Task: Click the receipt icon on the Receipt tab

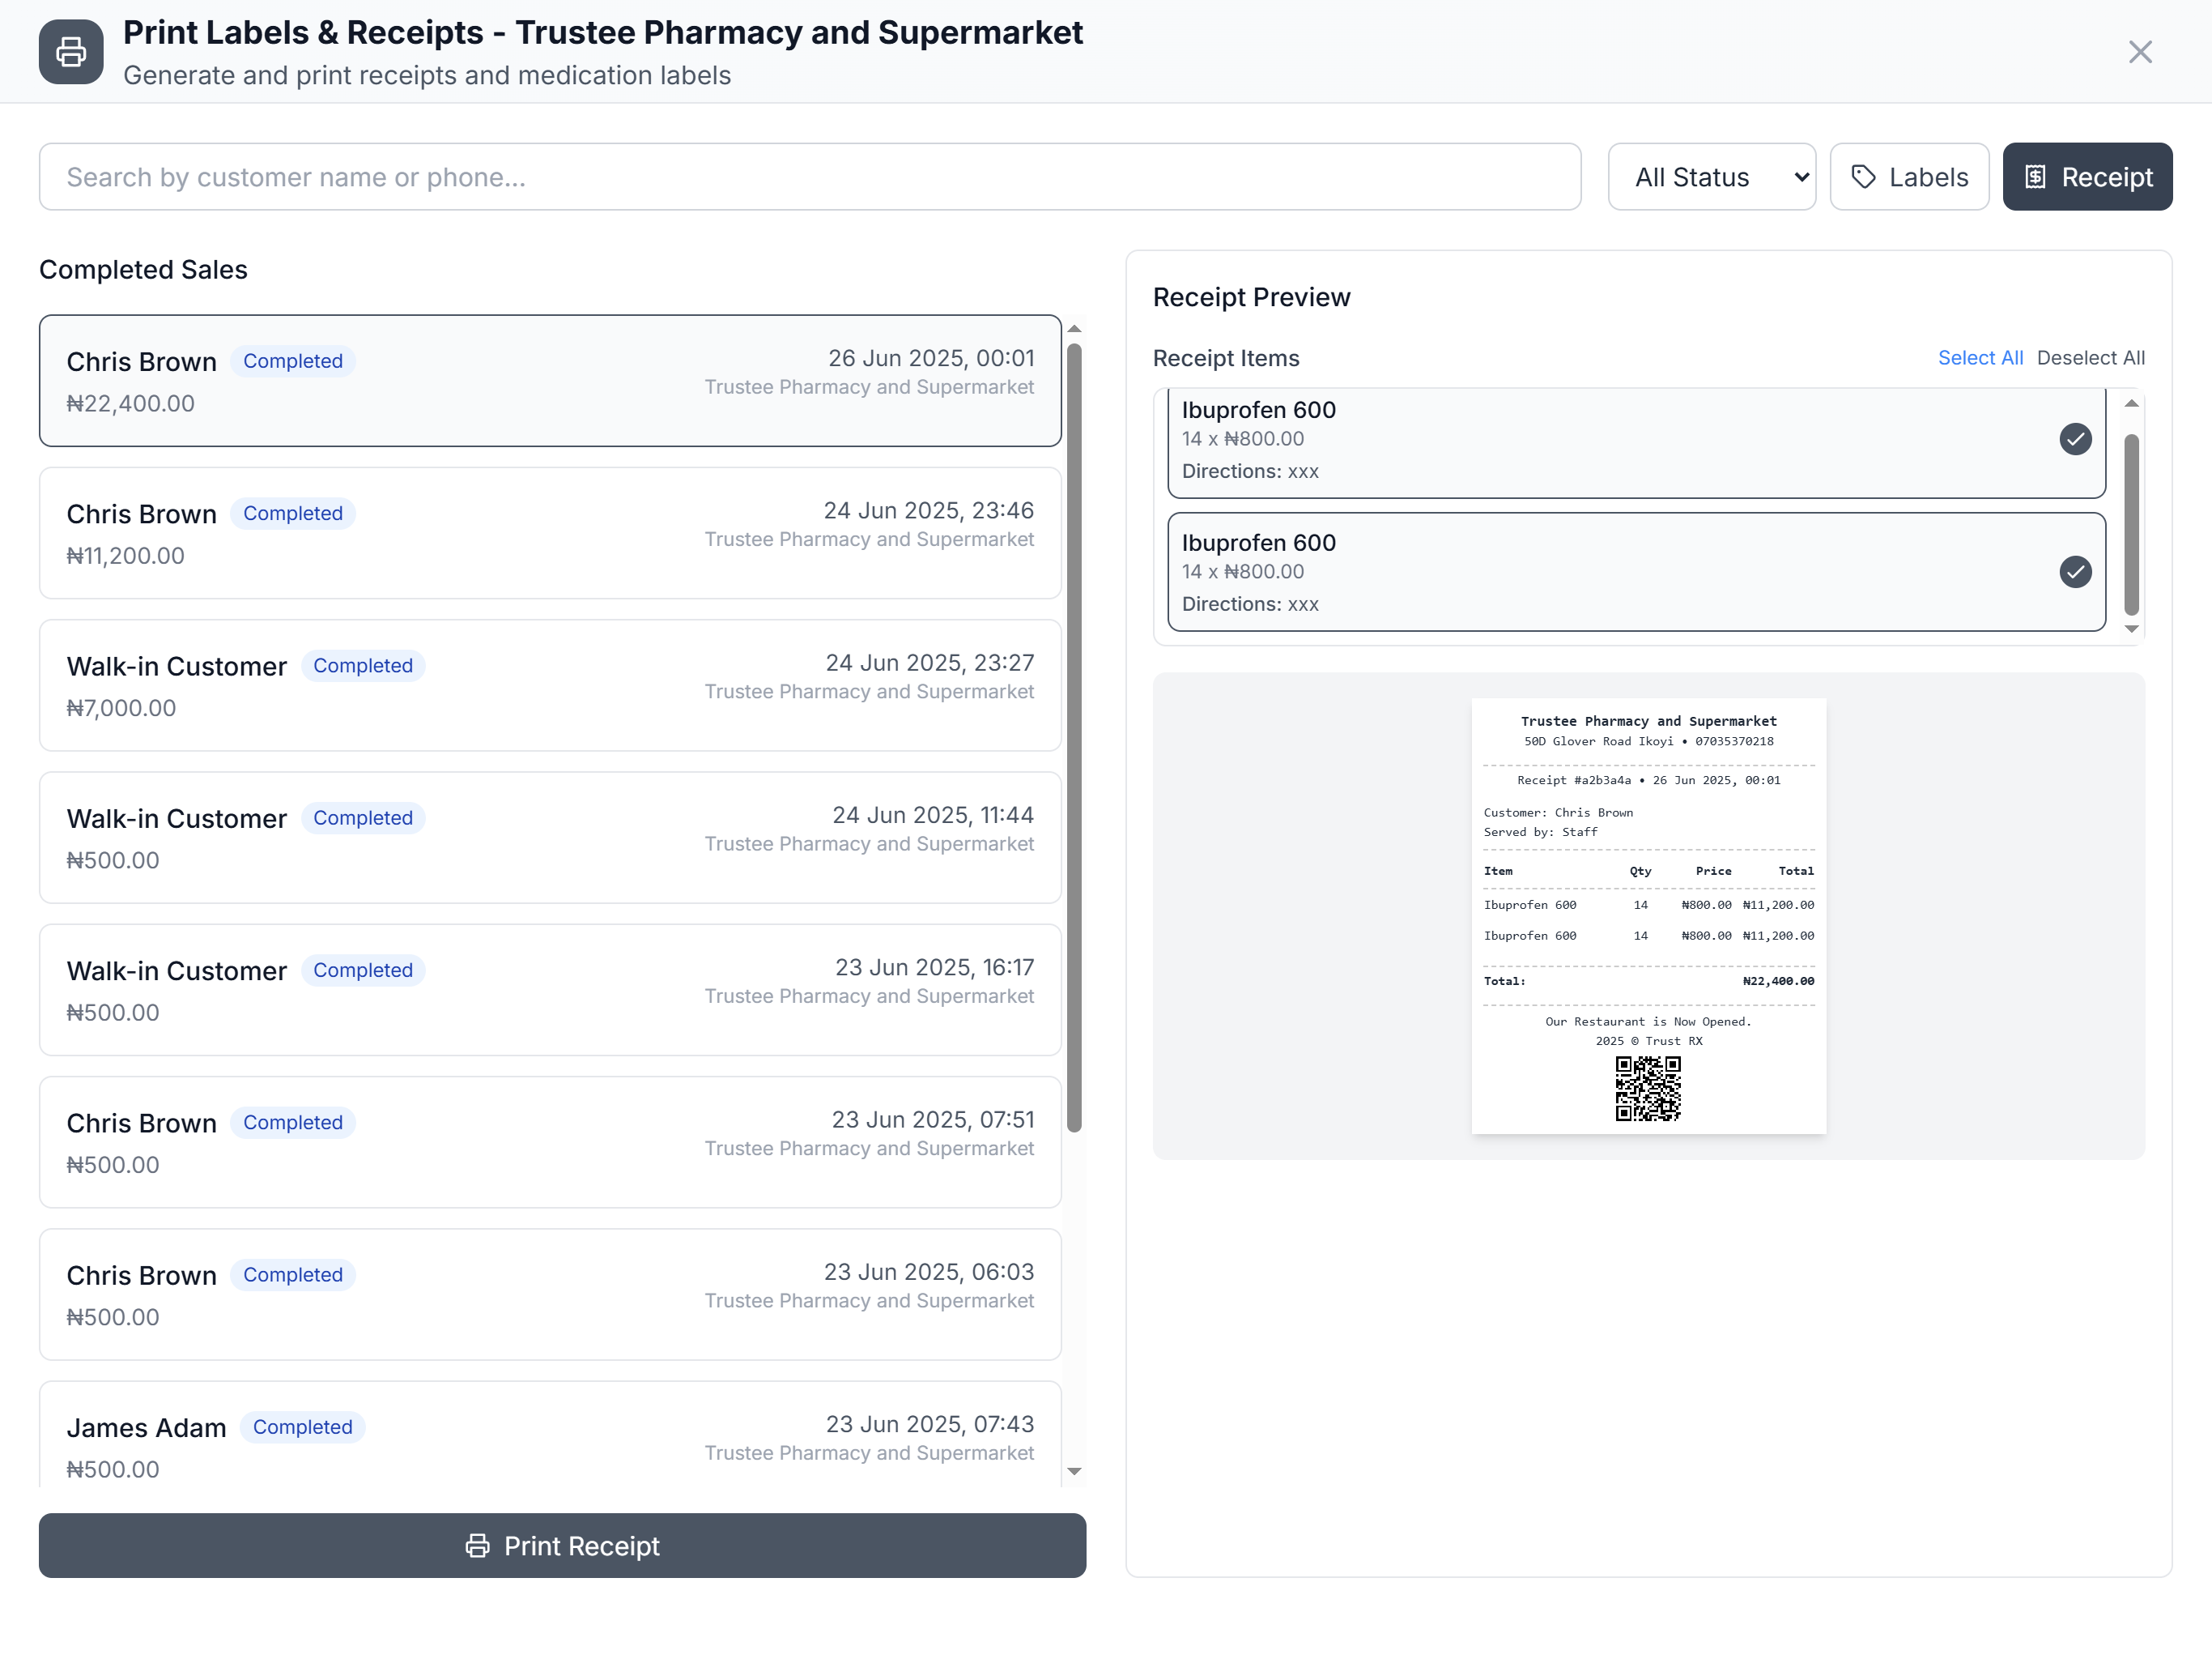Action: tap(2035, 177)
